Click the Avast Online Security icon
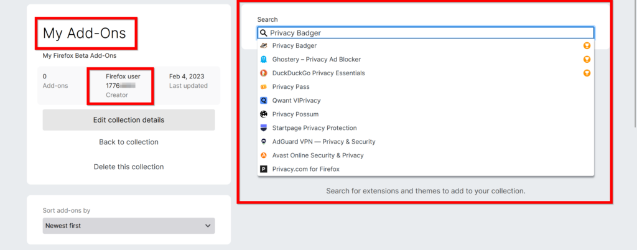The height and width of the screenshot is (250, 637). click(x=264, y=155)
